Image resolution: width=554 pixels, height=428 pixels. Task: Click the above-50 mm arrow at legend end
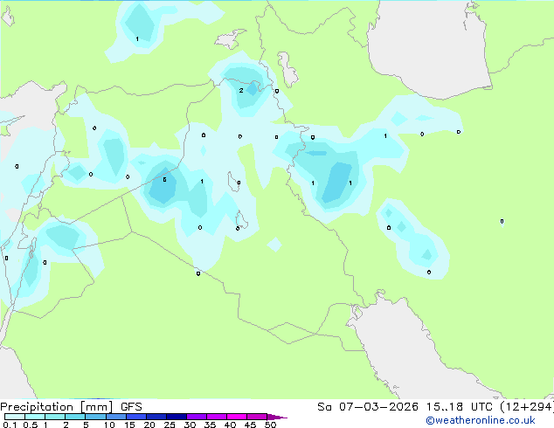276,417
